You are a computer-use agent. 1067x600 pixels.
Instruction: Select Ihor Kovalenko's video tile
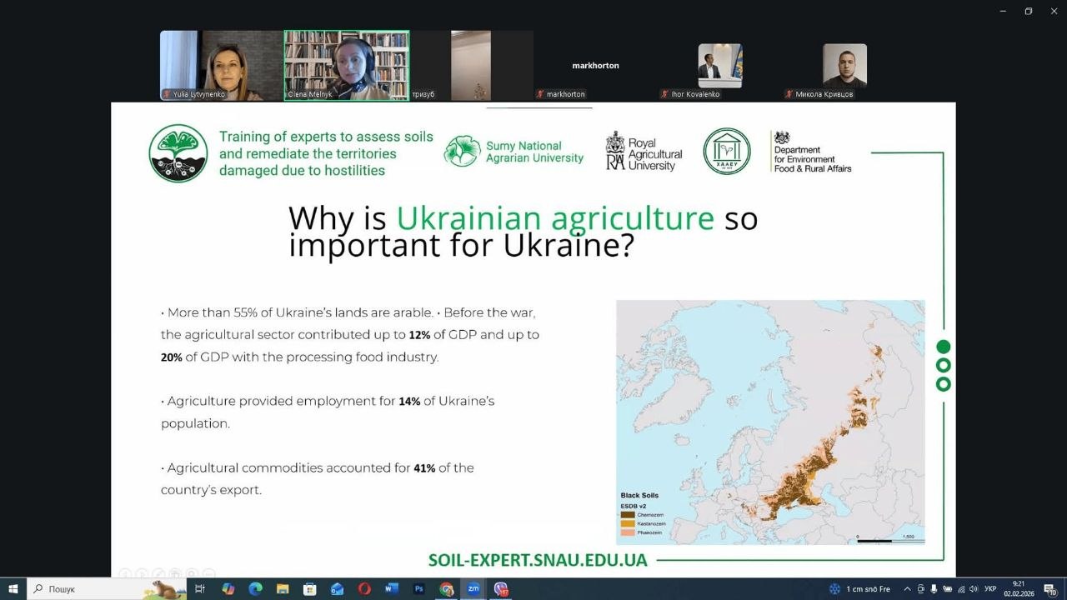click(x=719, y=65)
